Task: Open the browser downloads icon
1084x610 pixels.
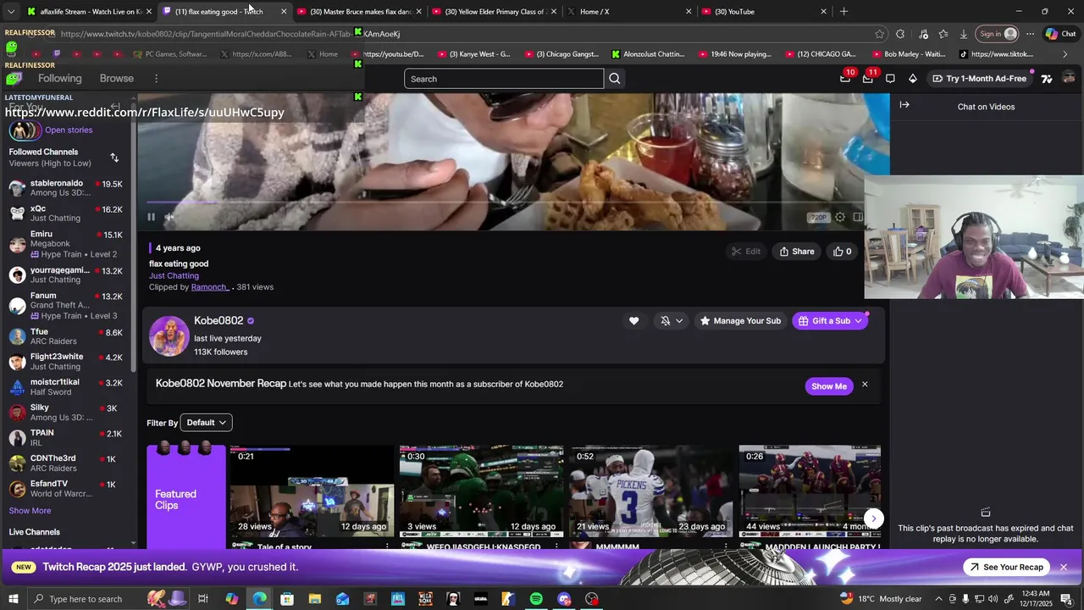Action: click(964, 34)
